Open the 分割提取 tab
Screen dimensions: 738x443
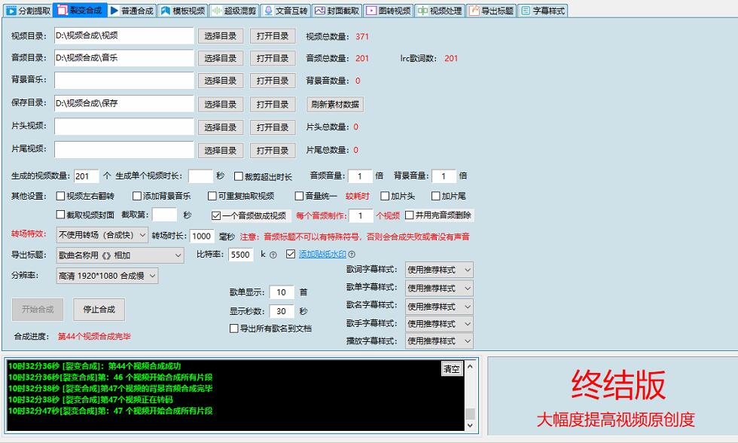pos(28,11)
